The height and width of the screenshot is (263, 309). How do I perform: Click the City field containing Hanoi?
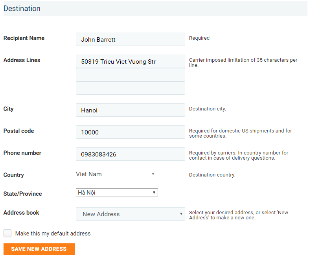pyautogui.click(x=130, y=110)
